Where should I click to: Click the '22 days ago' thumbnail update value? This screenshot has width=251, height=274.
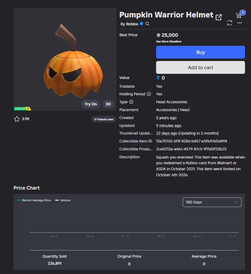click(167, 133)
